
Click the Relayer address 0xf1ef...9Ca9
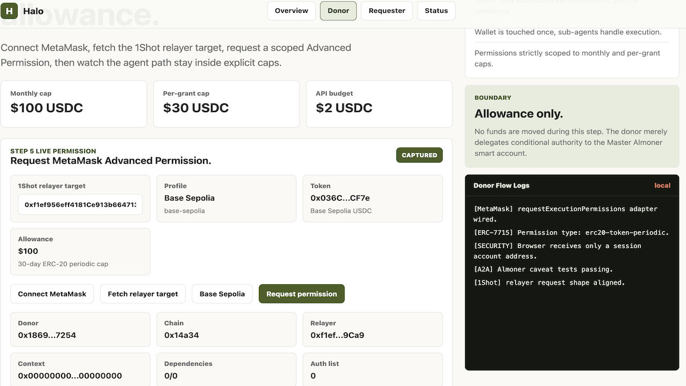tap(337, 335)
